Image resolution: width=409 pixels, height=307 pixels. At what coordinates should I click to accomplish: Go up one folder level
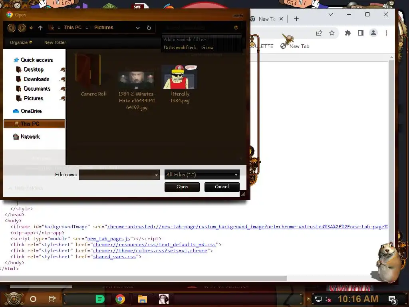coord(40,28)
